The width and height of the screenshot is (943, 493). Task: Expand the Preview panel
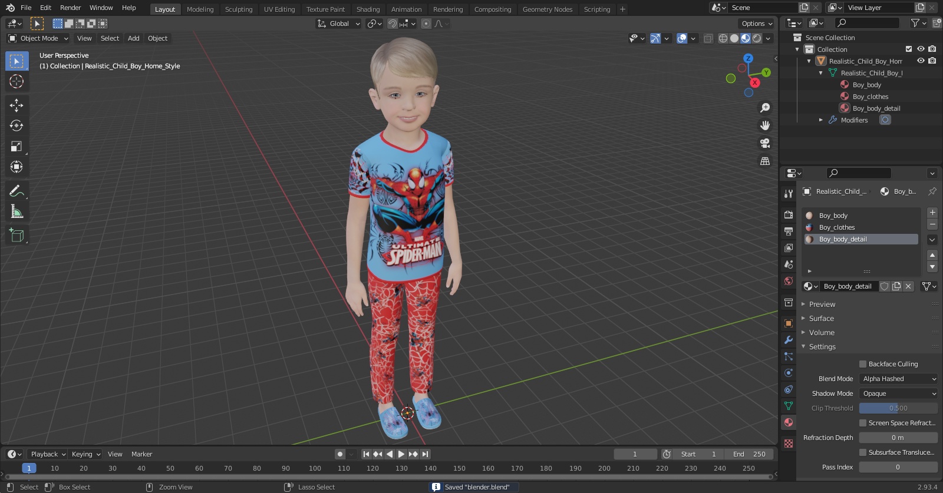[822, 305]
